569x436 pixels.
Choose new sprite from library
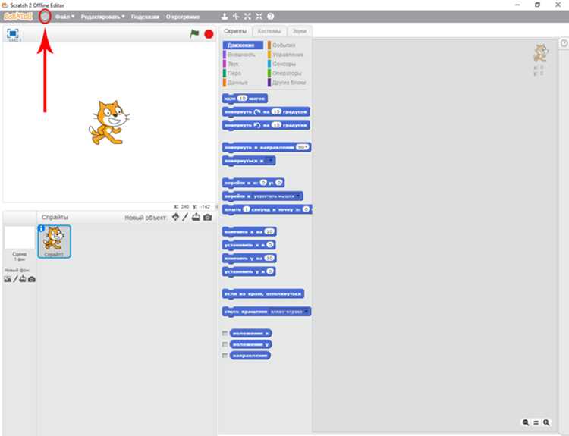click(x=176, y=217)
